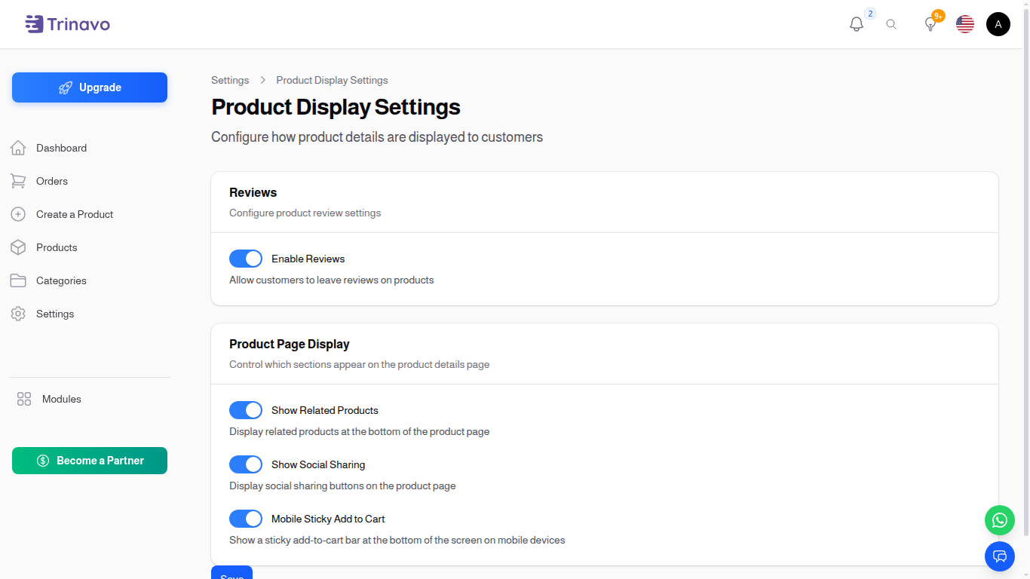Click "Display social sharing buttons" description
This screenshot has width=1030, height=579.
pyautogui.click(x=342, y=486)
